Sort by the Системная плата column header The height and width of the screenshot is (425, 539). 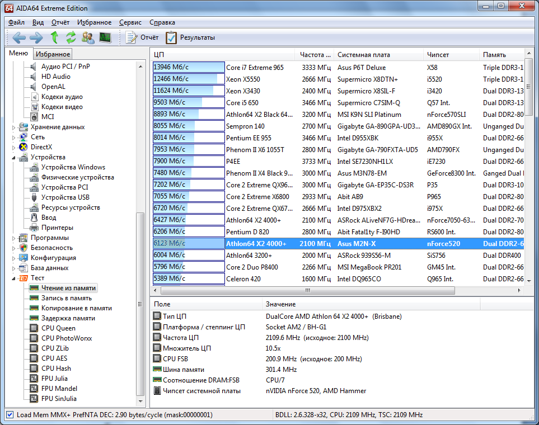tap(379, 55)
